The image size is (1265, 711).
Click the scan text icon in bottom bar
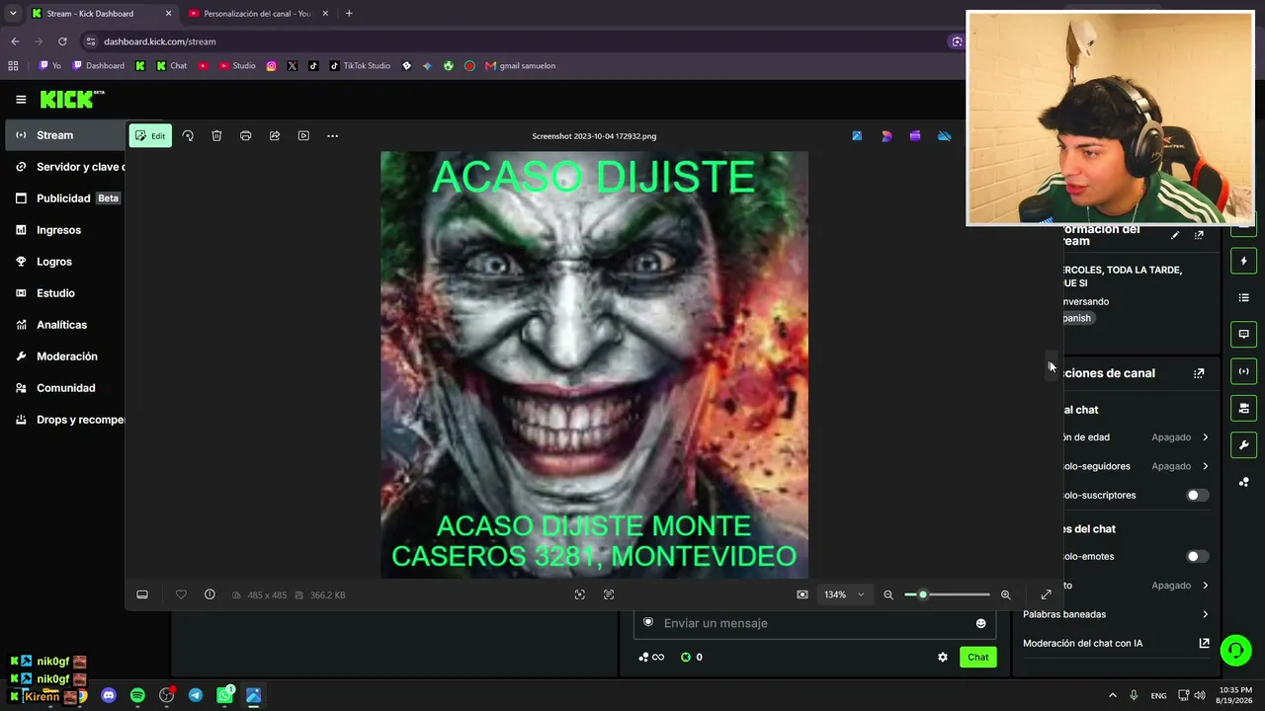tap(609, 594)
